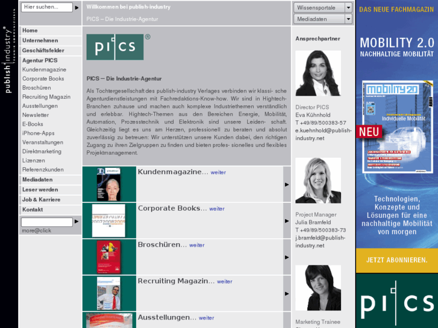Image resolution: width=438 pixels, height=328 pixels.
Task: Click j.bramfeld@publish-industry.net email address
Action: (321, 242)
